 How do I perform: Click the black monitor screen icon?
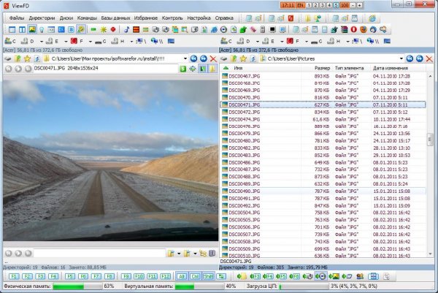click(x=272, y=29)
